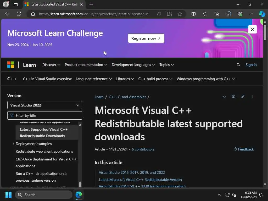Screen dimensions: 268x201
Task: Show hidden tray icons chevron
Action: tap(219, 195)
